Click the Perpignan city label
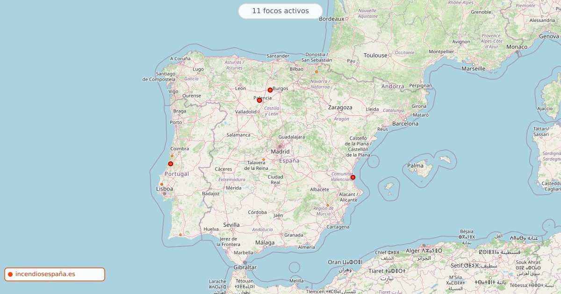 [x=420, y=86]
